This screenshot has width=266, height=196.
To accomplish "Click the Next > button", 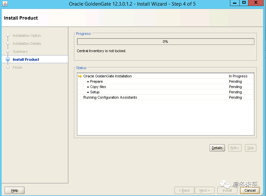I will click(205, 190).
